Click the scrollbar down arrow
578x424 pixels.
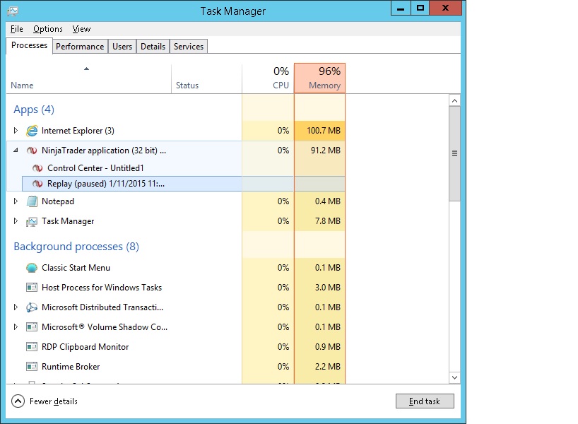[x=454, y=377]
